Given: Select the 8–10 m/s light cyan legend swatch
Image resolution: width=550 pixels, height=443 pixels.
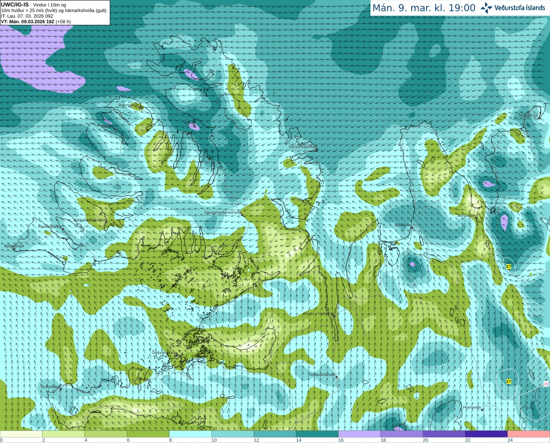Looking at the screenshot, I should click(190, 434).
